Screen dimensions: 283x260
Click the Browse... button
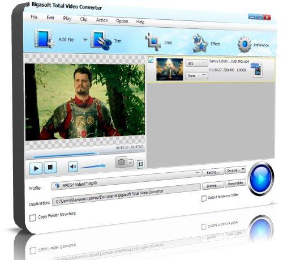[x=213, y=185]
